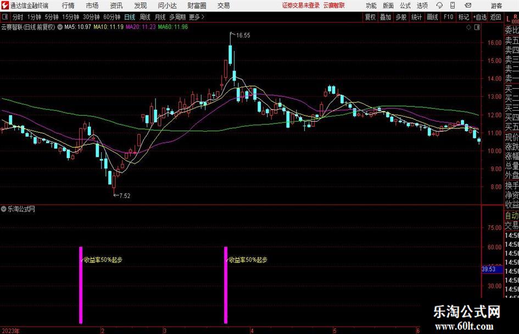Click the 复权 button
The width and height of the screenshot is (519, 334).
370,17
